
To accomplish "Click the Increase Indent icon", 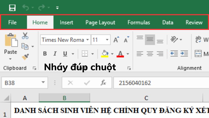I will 184,54.
